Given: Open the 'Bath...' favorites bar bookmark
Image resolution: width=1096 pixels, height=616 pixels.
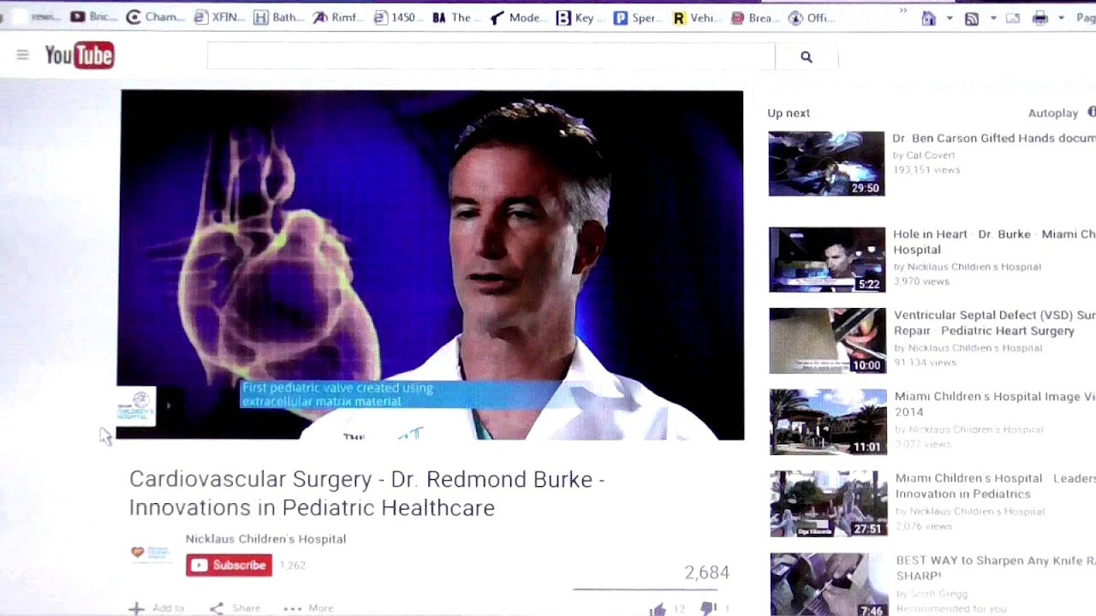Looking at the screenshot, I should pos(279,17).
